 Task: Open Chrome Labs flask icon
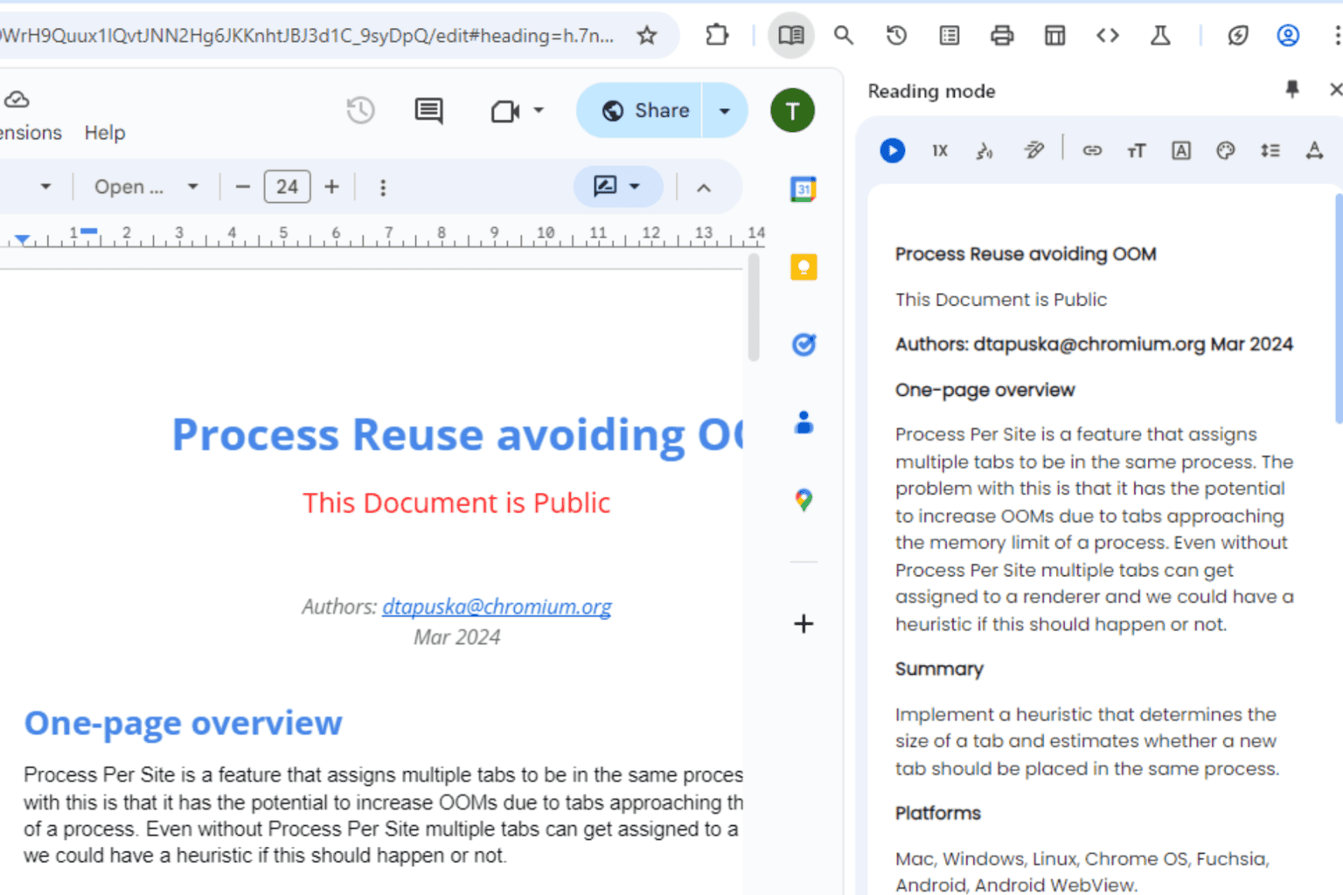[1160, 36]
